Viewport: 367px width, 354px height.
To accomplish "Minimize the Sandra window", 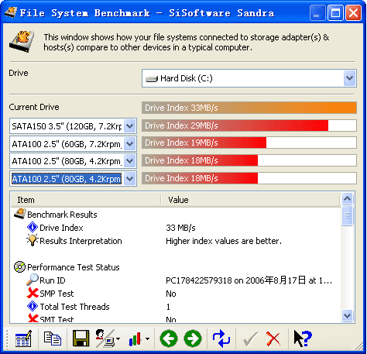I will pos(317,12).
